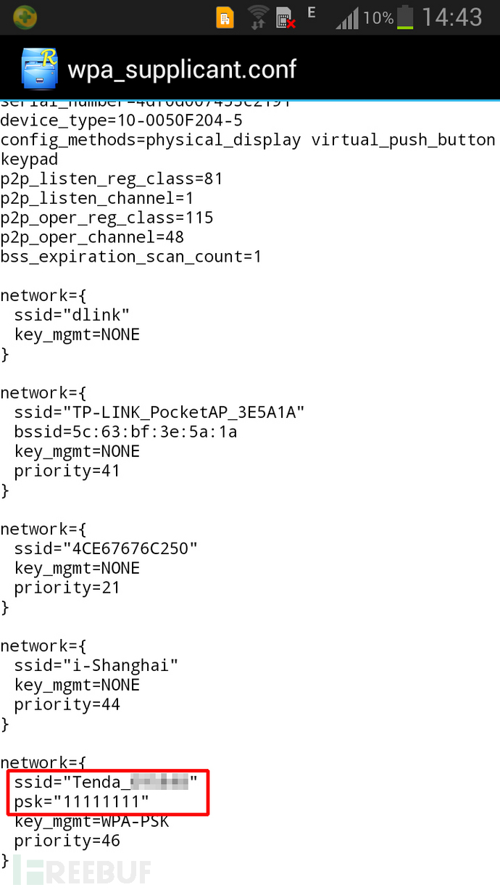Image resolution: width=500 pixels, height=890 pixels.
Task: Tap the wpa_supplicant.conf title
Action: 182,68
